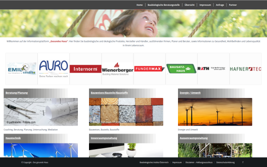This screenshot has width=267, height=167.
Task: Open Impressum in the top navigation
Action: coord(205,5)
